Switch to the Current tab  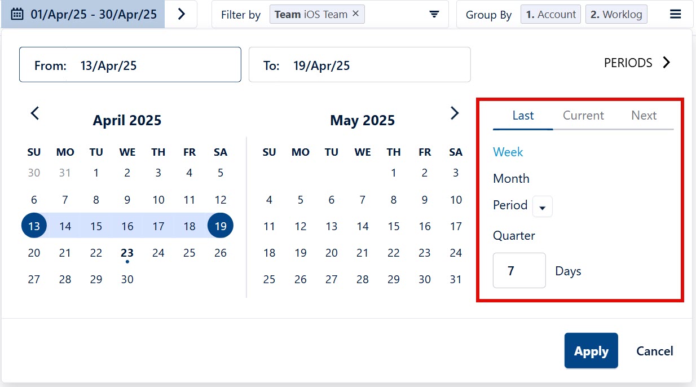tap(583, 115)
